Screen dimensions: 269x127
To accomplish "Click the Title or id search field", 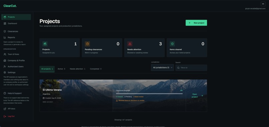I will click(191, 68).
